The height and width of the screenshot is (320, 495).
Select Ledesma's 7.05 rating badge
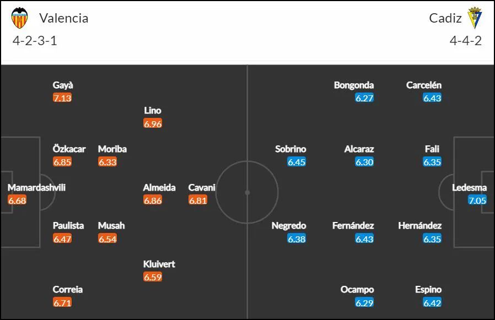(477, 200)
